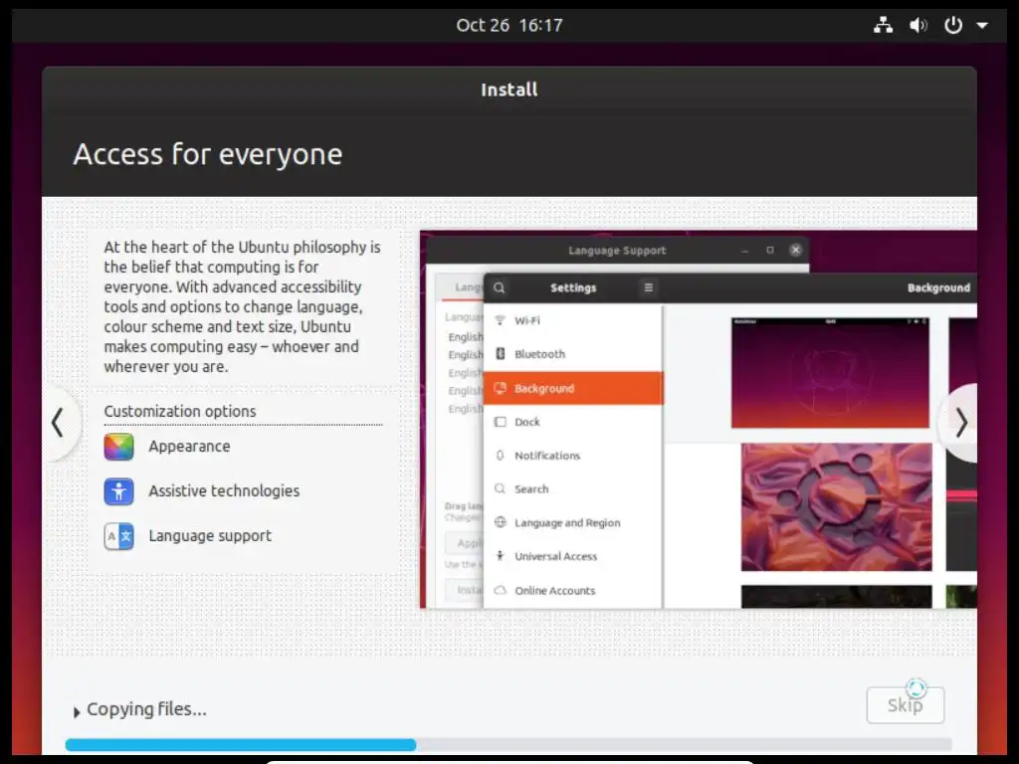
Task: Click the power icon in top bar
Action: (x=952, y=25)
